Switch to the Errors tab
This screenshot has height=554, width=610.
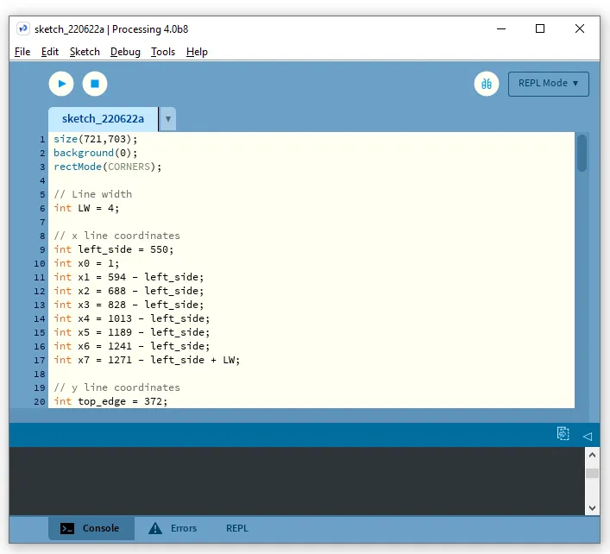coord(173,528)
